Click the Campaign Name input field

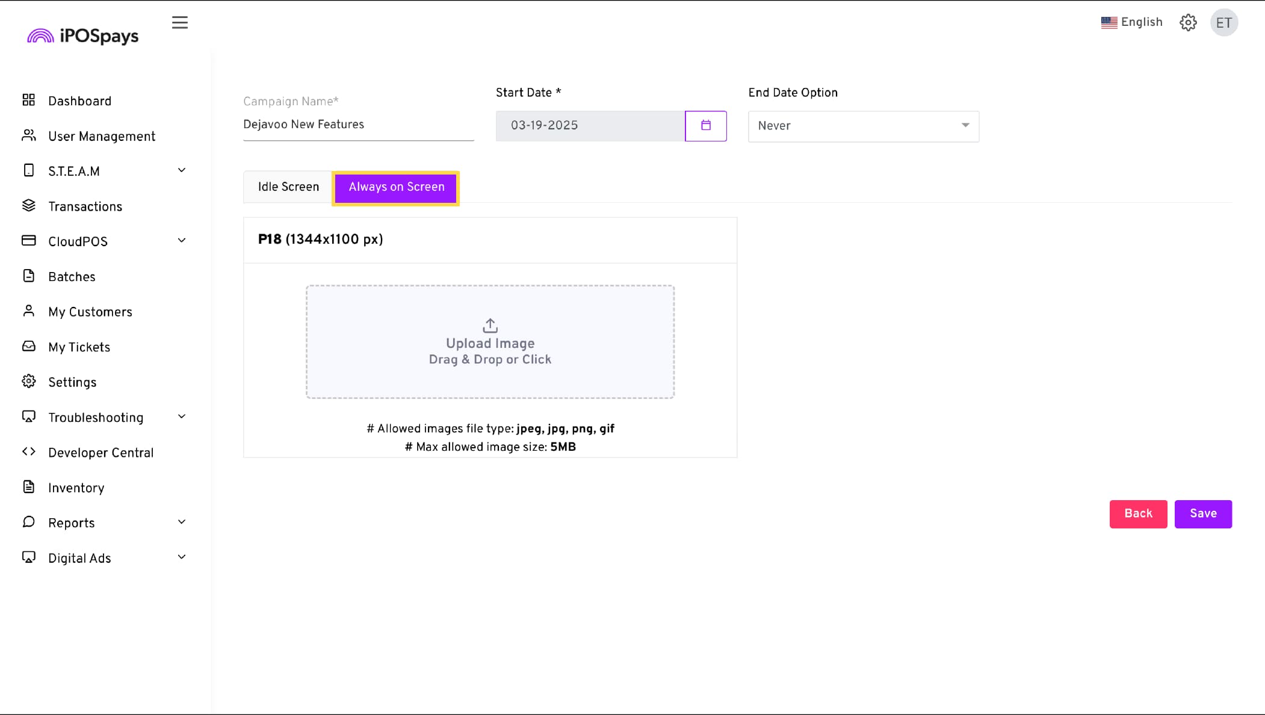point(358,125)
